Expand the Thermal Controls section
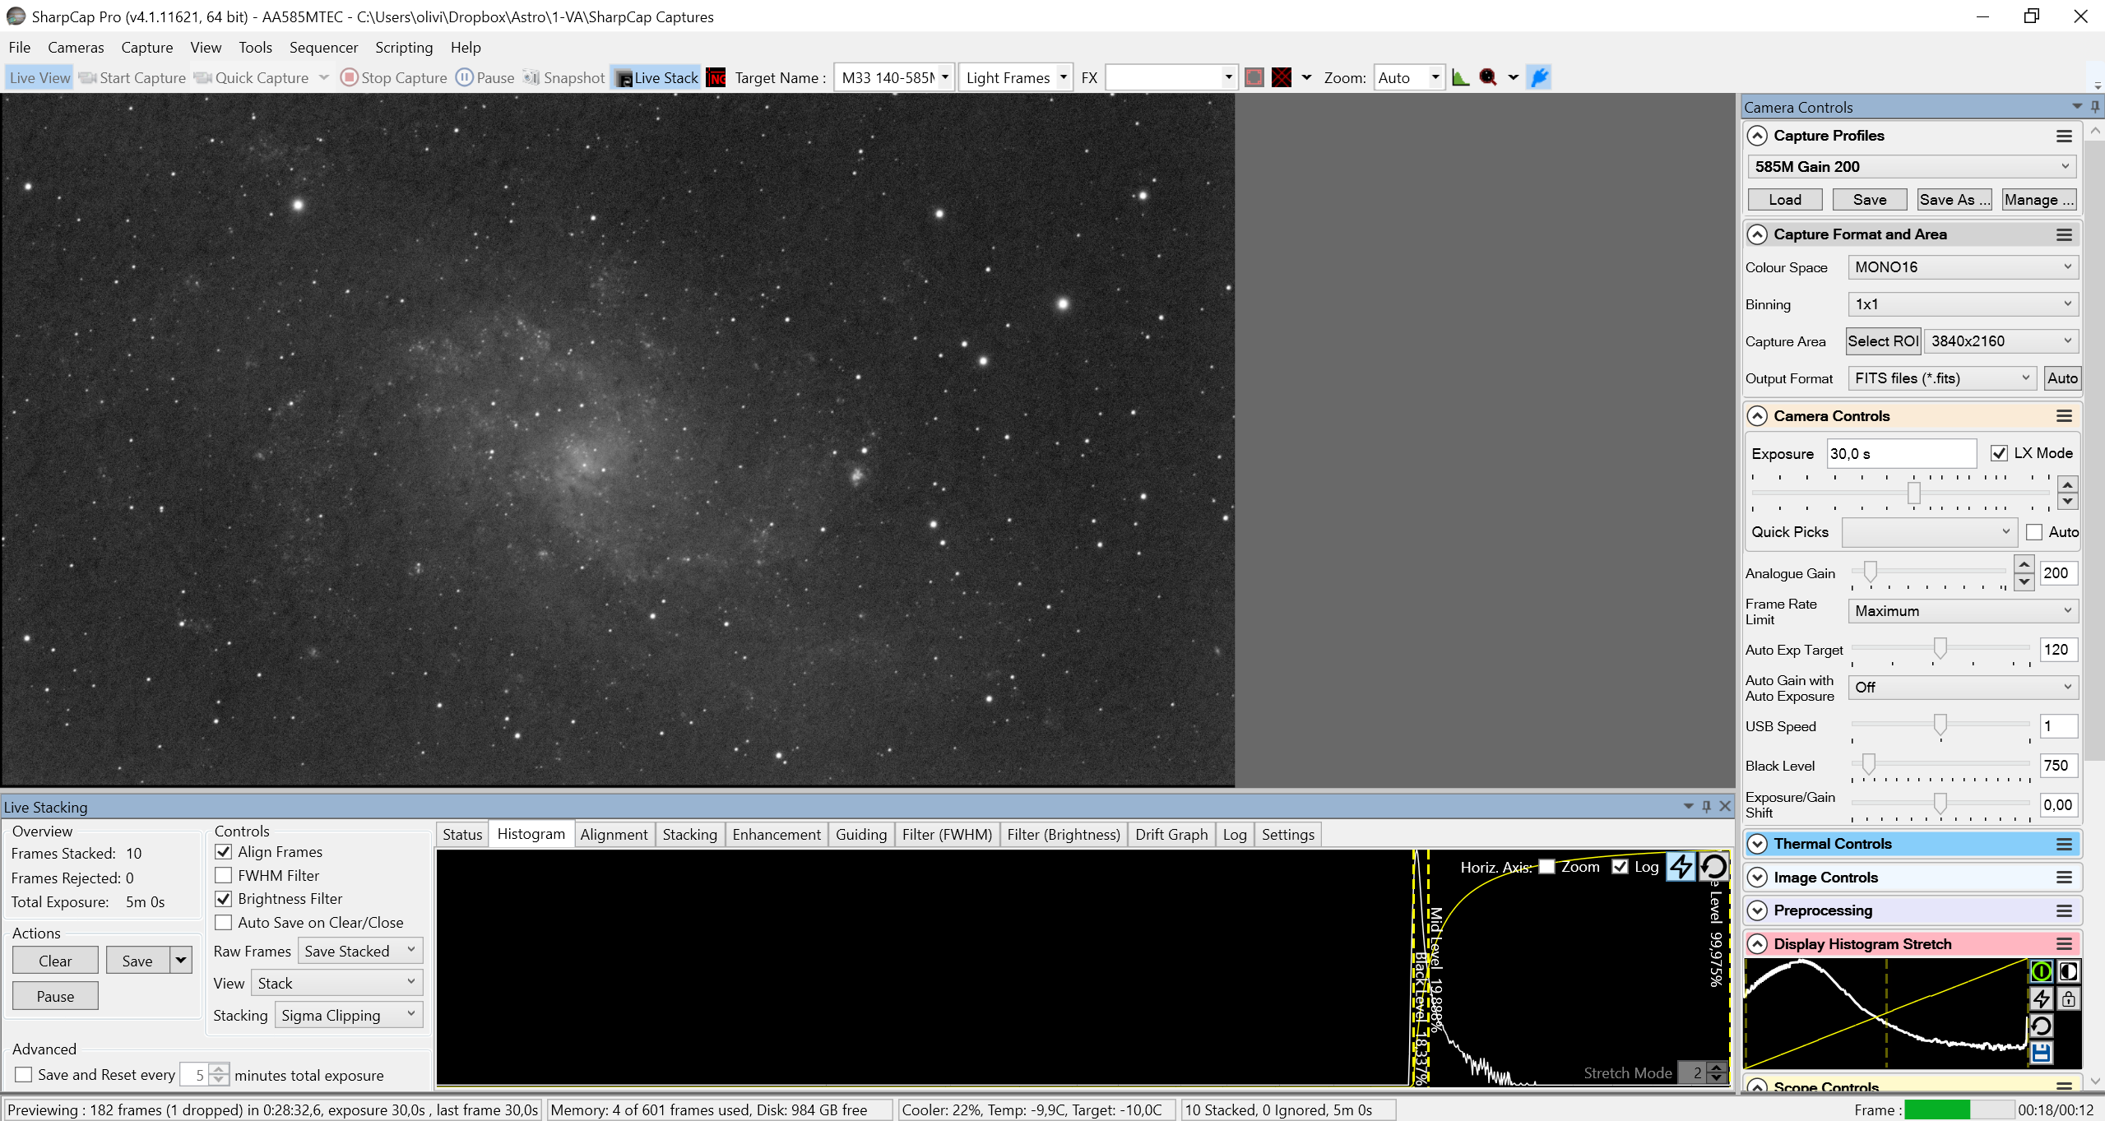This screenshot has width=2105, height=1121. pyautogui.click(x=1758, y=844)
